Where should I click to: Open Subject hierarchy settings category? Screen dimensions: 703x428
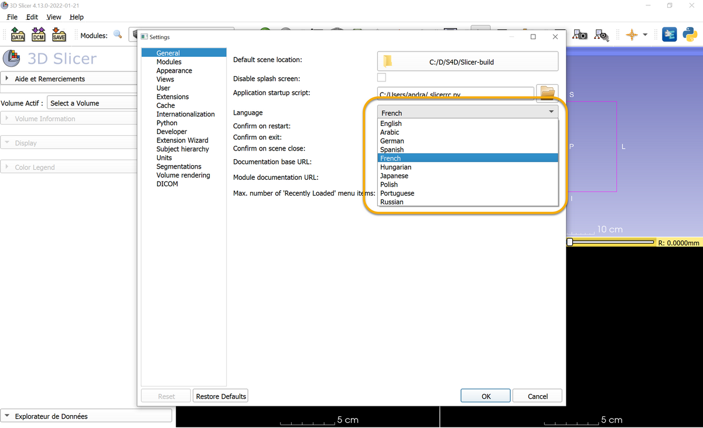pos(184,149)
